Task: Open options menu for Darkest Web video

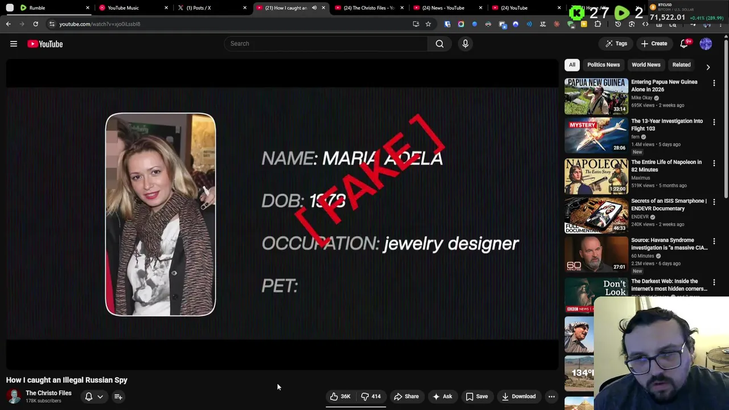Action: click(x=714, y=282)
